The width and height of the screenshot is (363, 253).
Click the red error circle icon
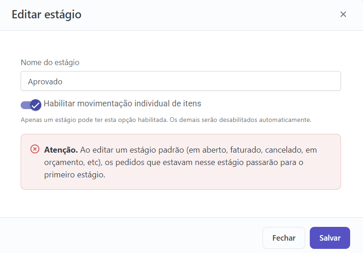click(x=35, y=149)
